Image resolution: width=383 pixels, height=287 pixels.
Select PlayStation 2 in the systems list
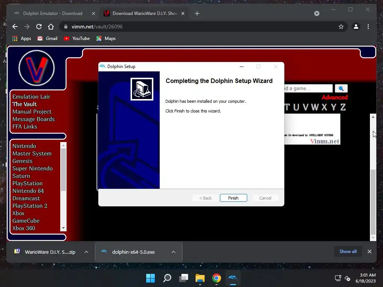click(30, 206)
